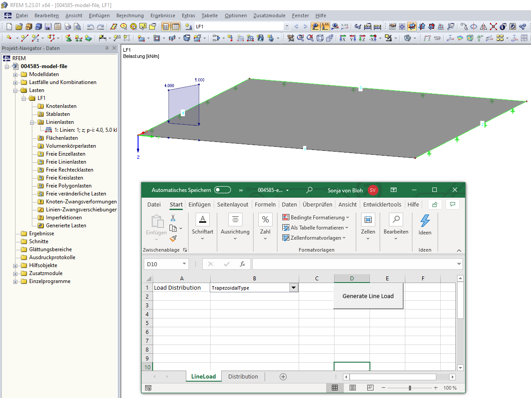Image resolution: width=531 pixels, height=398 pixels.
Task: Select Flächenlasten in navigator tree
Action: (x=62, y=138)
